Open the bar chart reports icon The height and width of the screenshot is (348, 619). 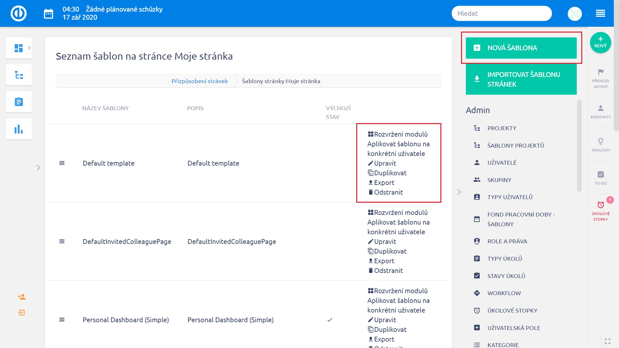tap(18, 129)
